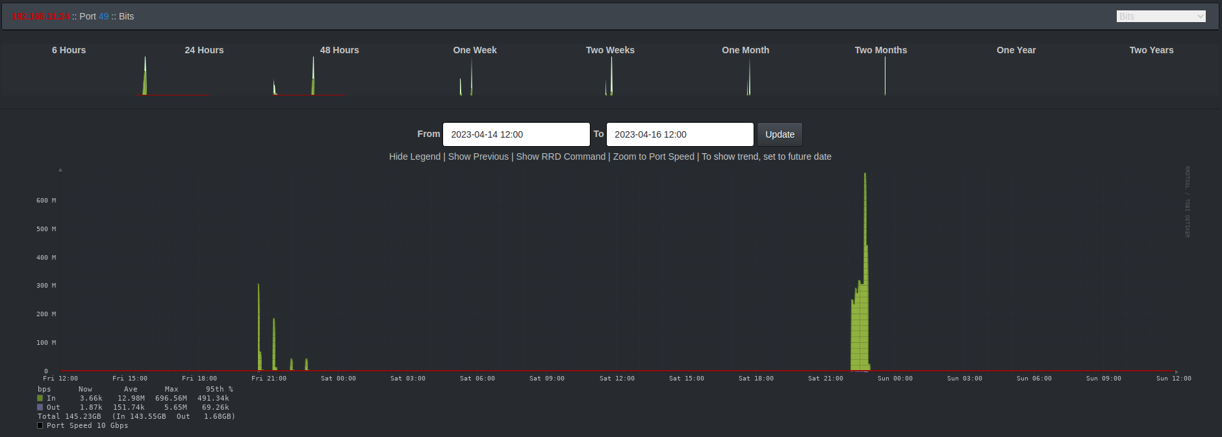This screenshot has width=1222, height=437.
Task: Select the One Year graph
Action: point(1016,71)
